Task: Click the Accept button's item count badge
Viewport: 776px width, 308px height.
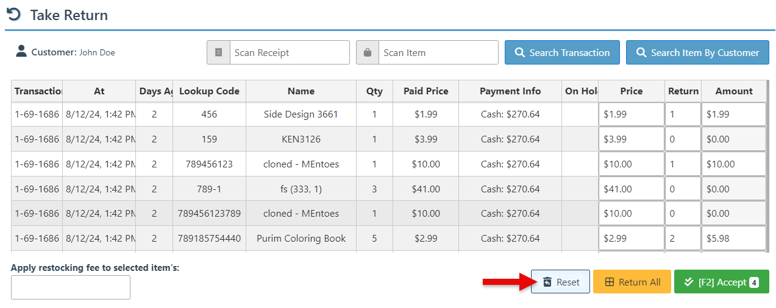Action: 753,282
